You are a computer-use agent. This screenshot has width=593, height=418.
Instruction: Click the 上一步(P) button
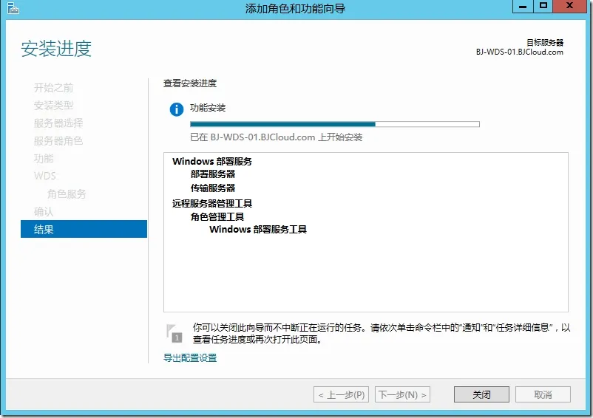coord(341,394)
